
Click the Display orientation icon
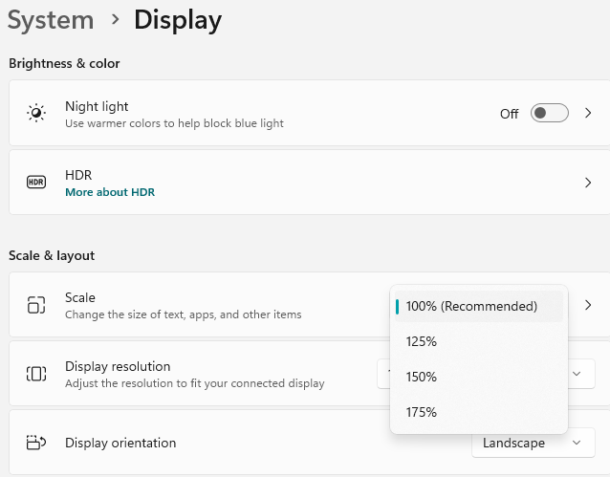point(36,443)
